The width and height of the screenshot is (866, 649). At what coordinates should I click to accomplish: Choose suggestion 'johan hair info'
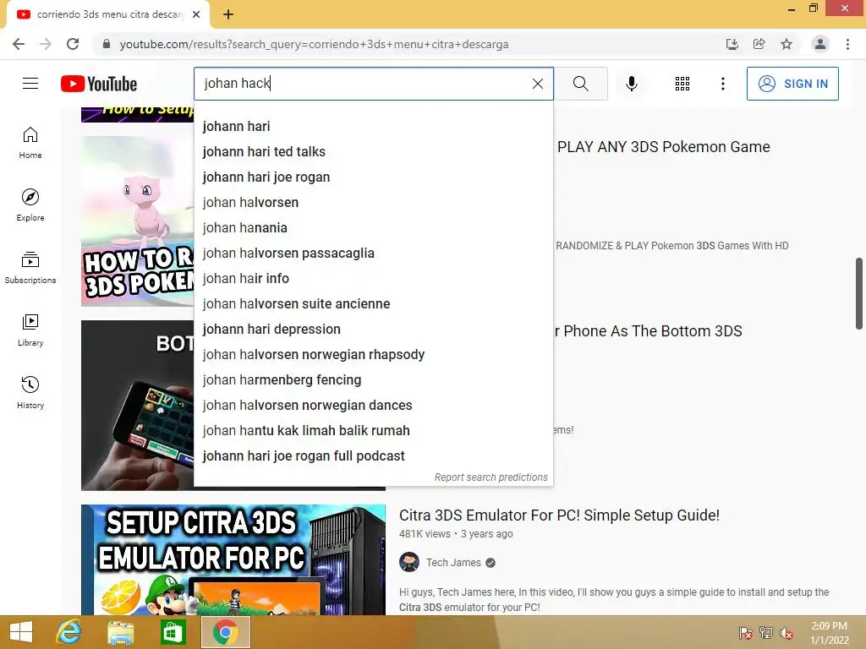tap(373, 279)
